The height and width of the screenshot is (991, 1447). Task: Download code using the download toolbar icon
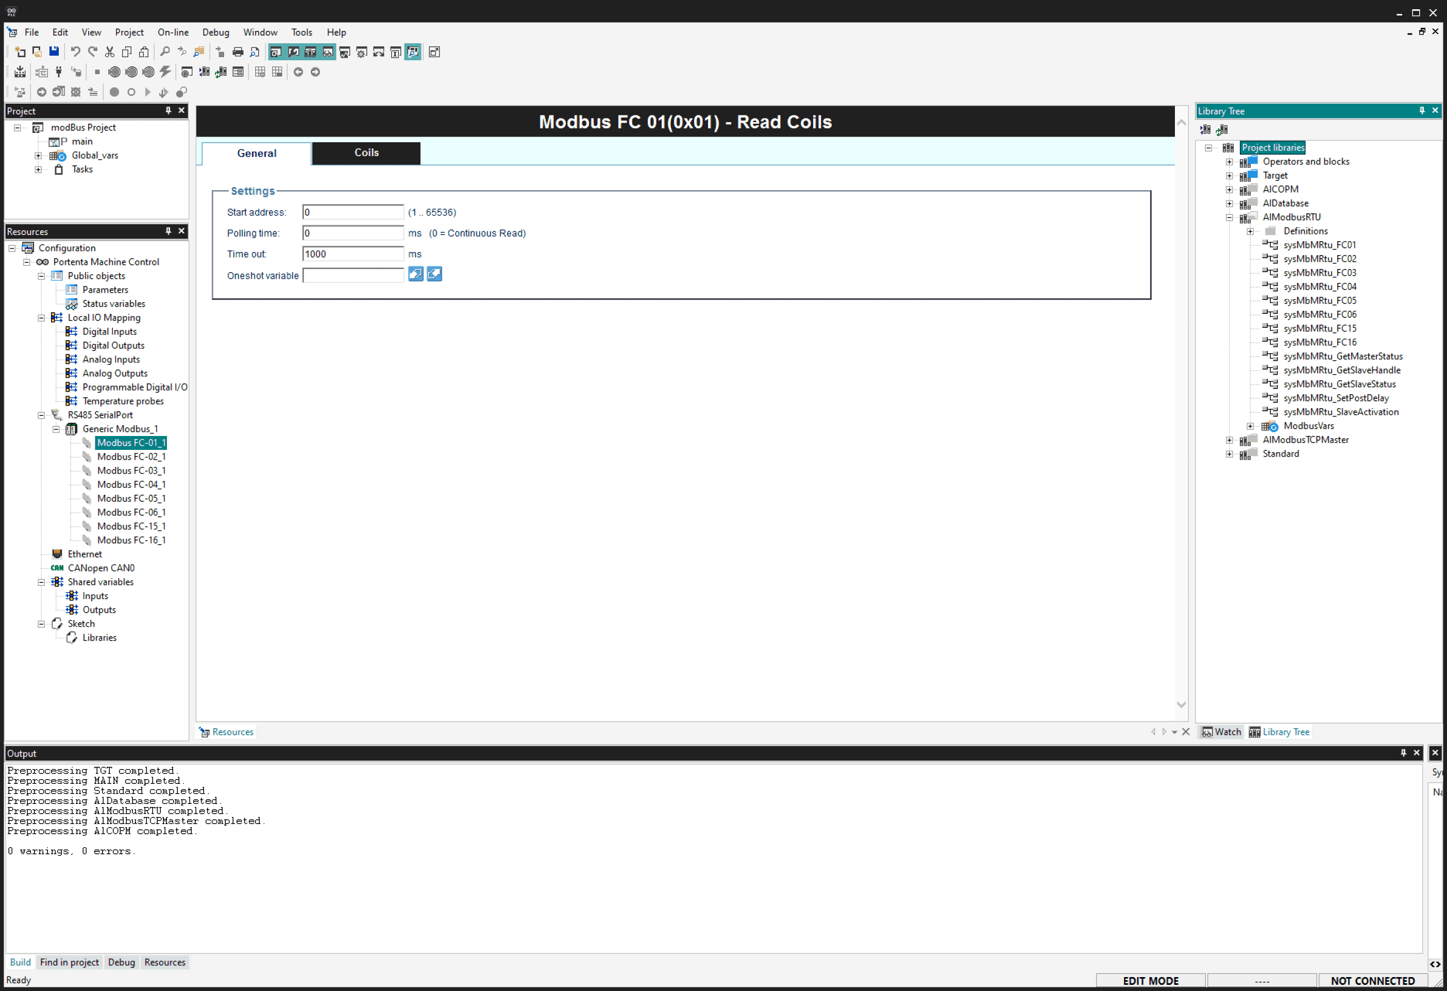(20, 72)
